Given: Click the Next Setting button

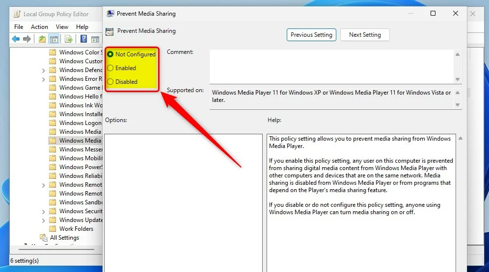Looking at the screenshot, I should 365,34.
